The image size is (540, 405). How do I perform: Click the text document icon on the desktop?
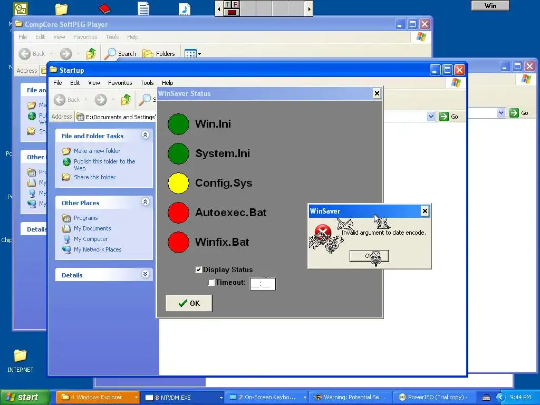pyautogui.click(x=143, y=8)
